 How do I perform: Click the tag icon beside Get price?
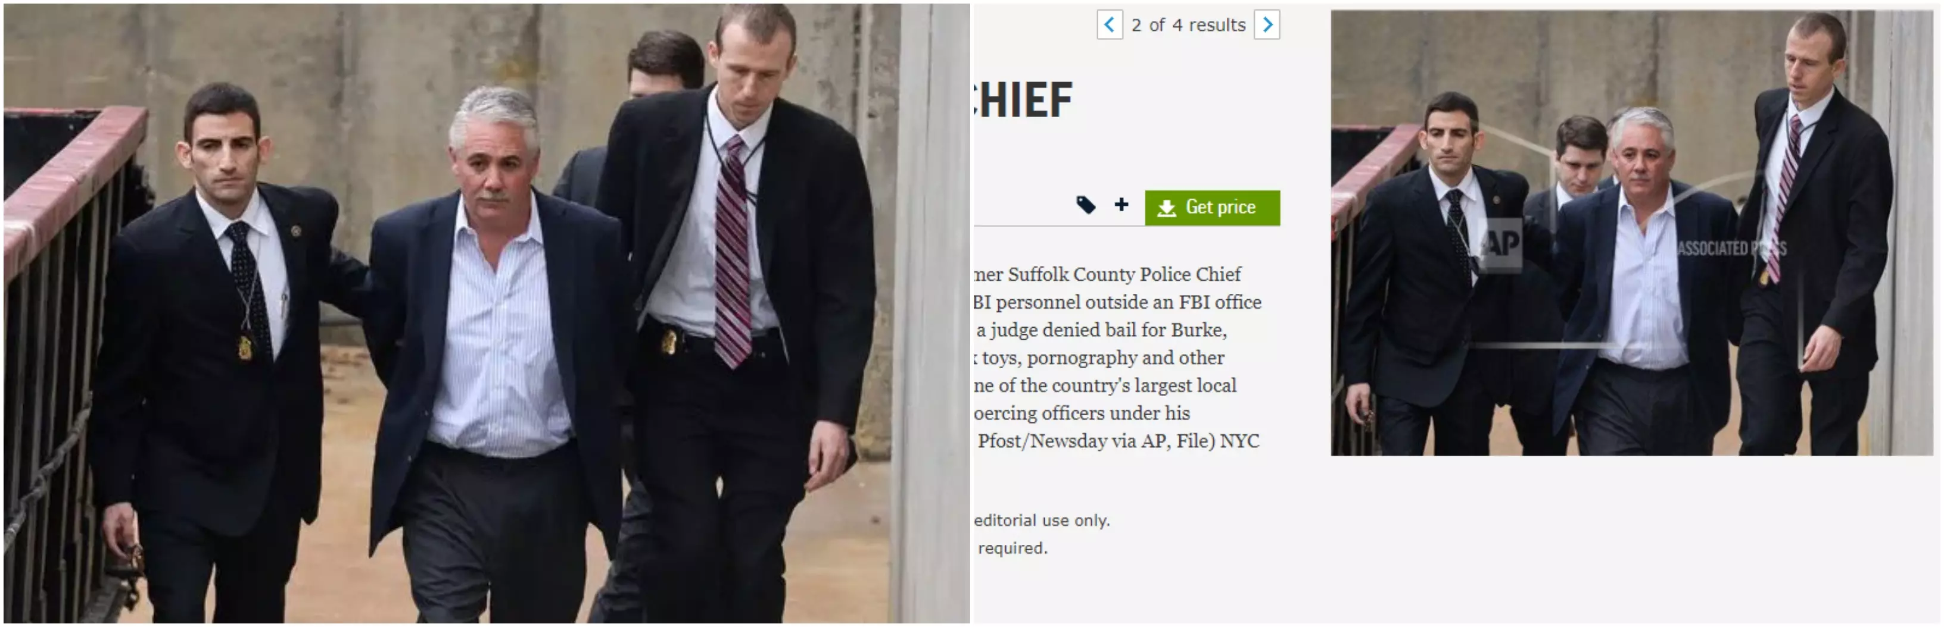coord(1085,205)
